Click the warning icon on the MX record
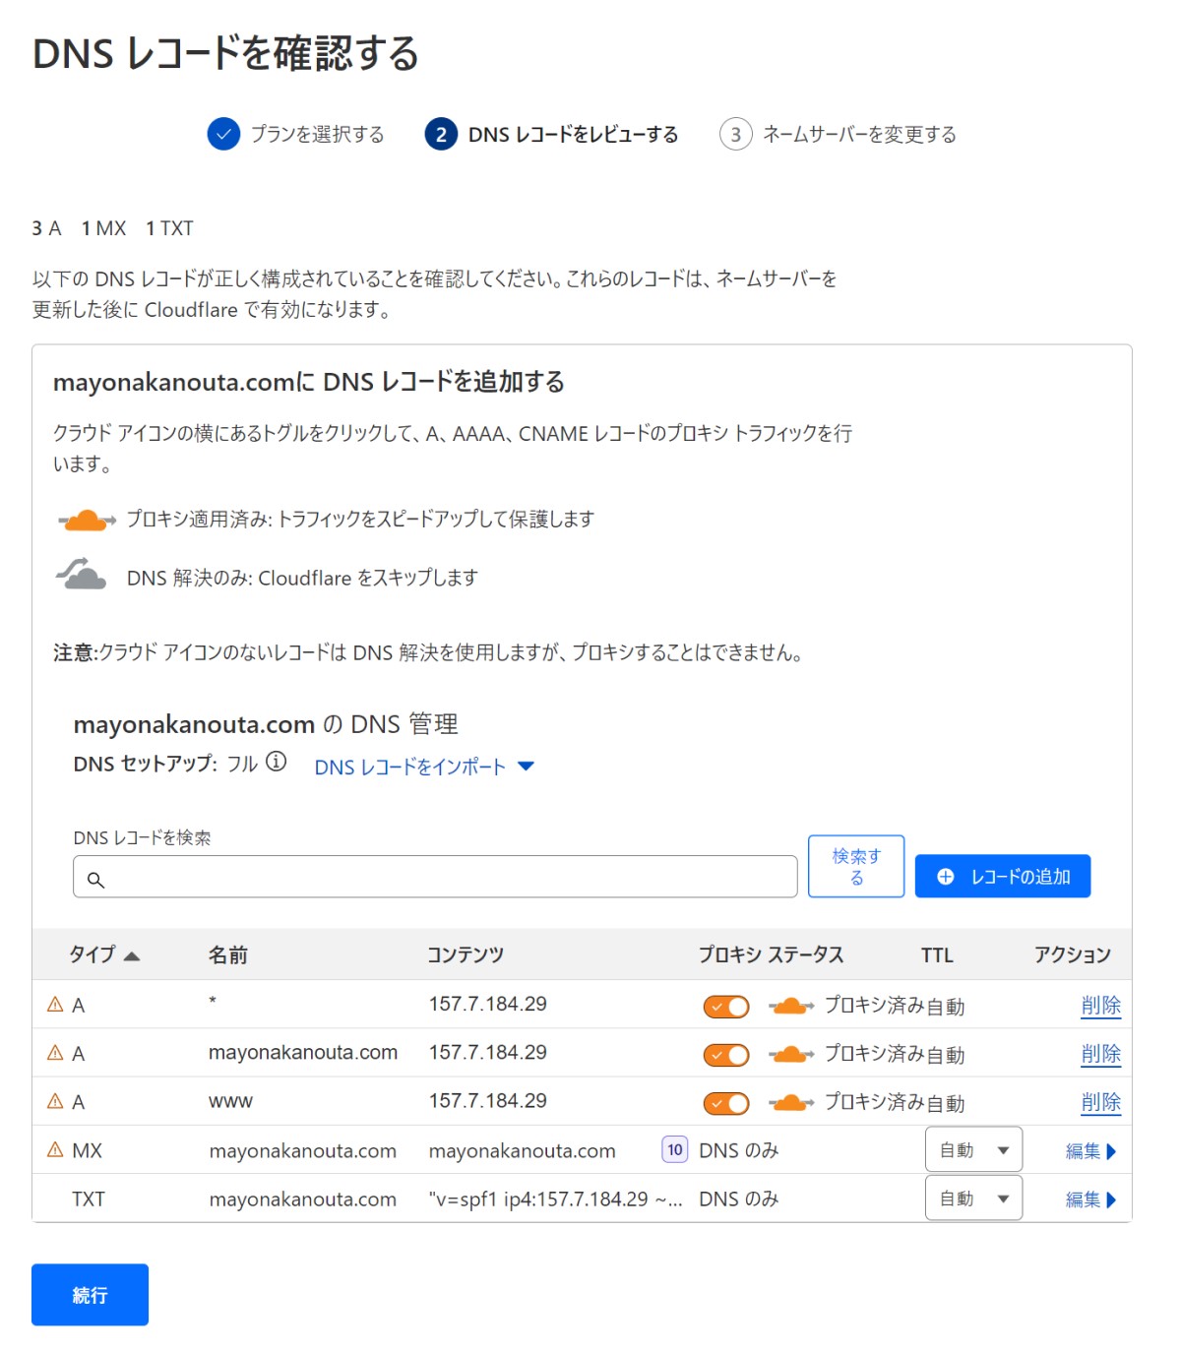 point(55,1149)
